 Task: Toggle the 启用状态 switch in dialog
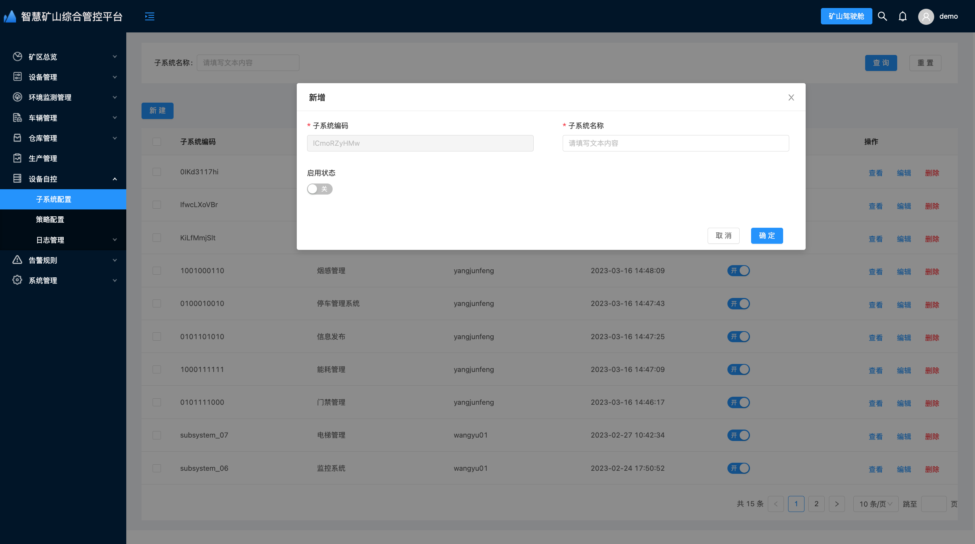coord(320,189)
